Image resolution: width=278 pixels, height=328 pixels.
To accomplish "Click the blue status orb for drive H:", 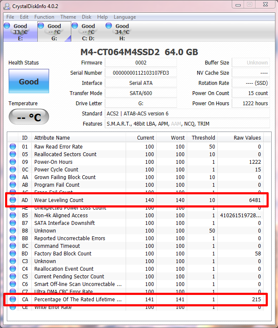I will pyautogui.click(x=109, y=25).
